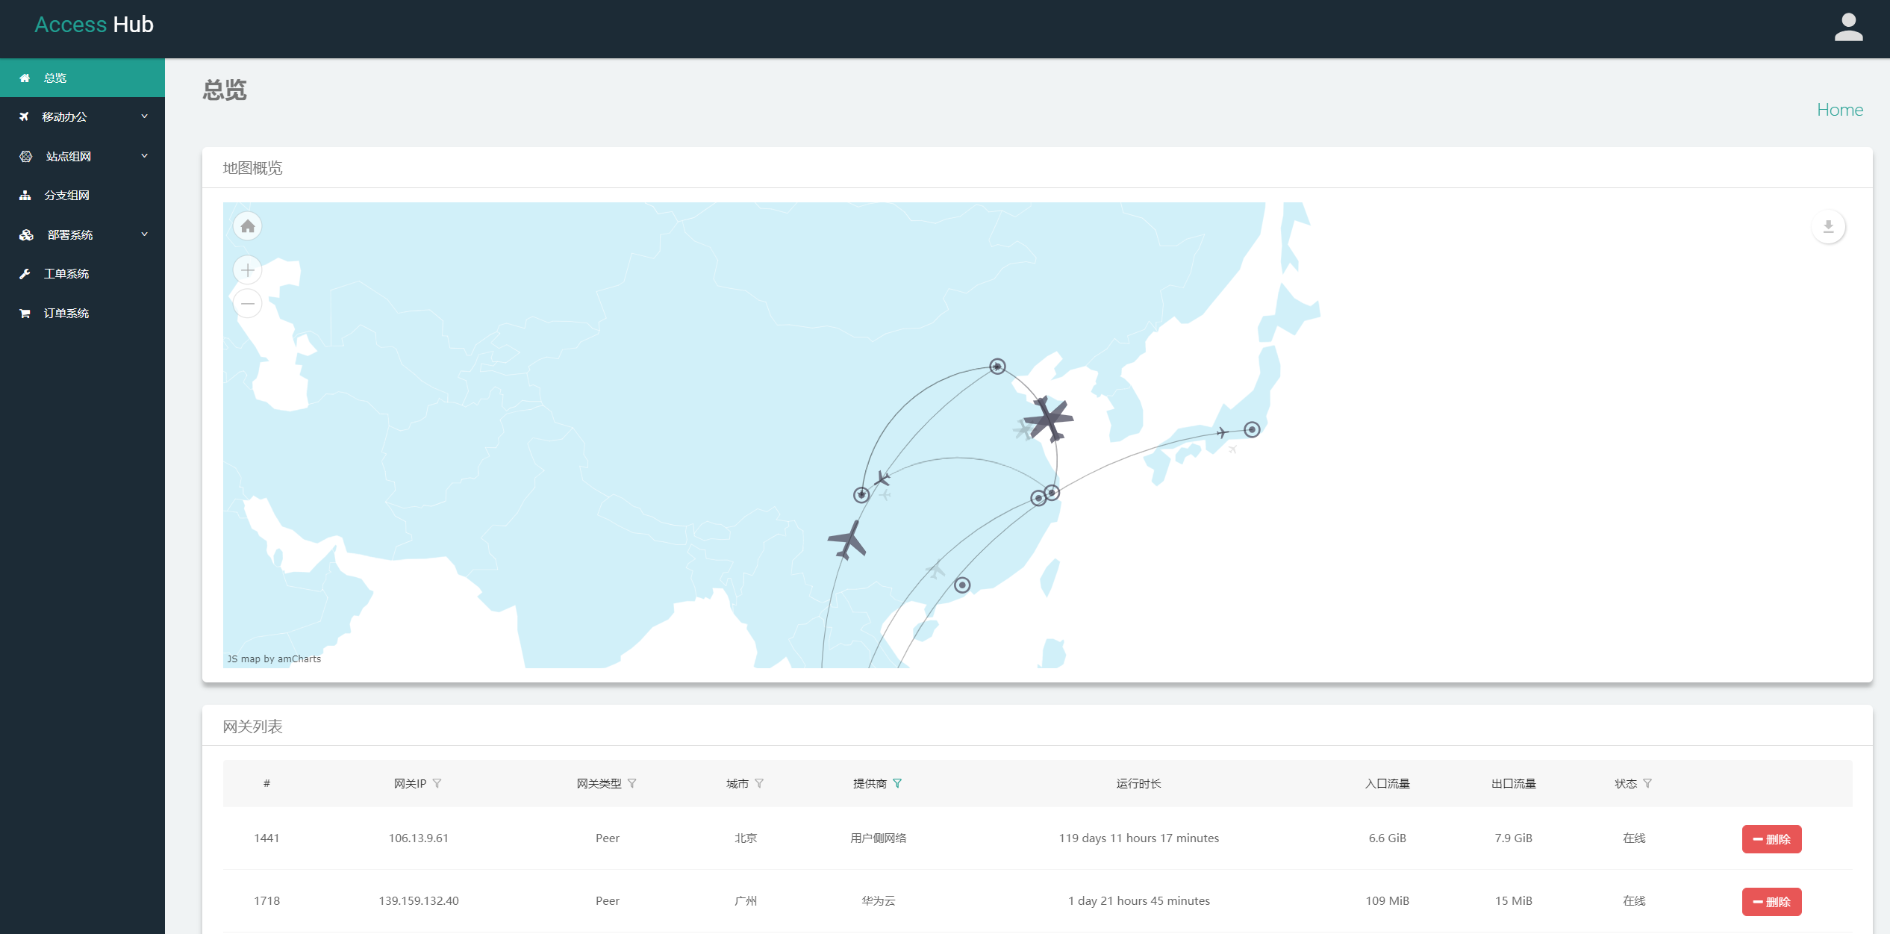Click the map home reset icon
The width and height of the screenshot is (1890, 934).
pyautogui.click(x=248, y=226)
